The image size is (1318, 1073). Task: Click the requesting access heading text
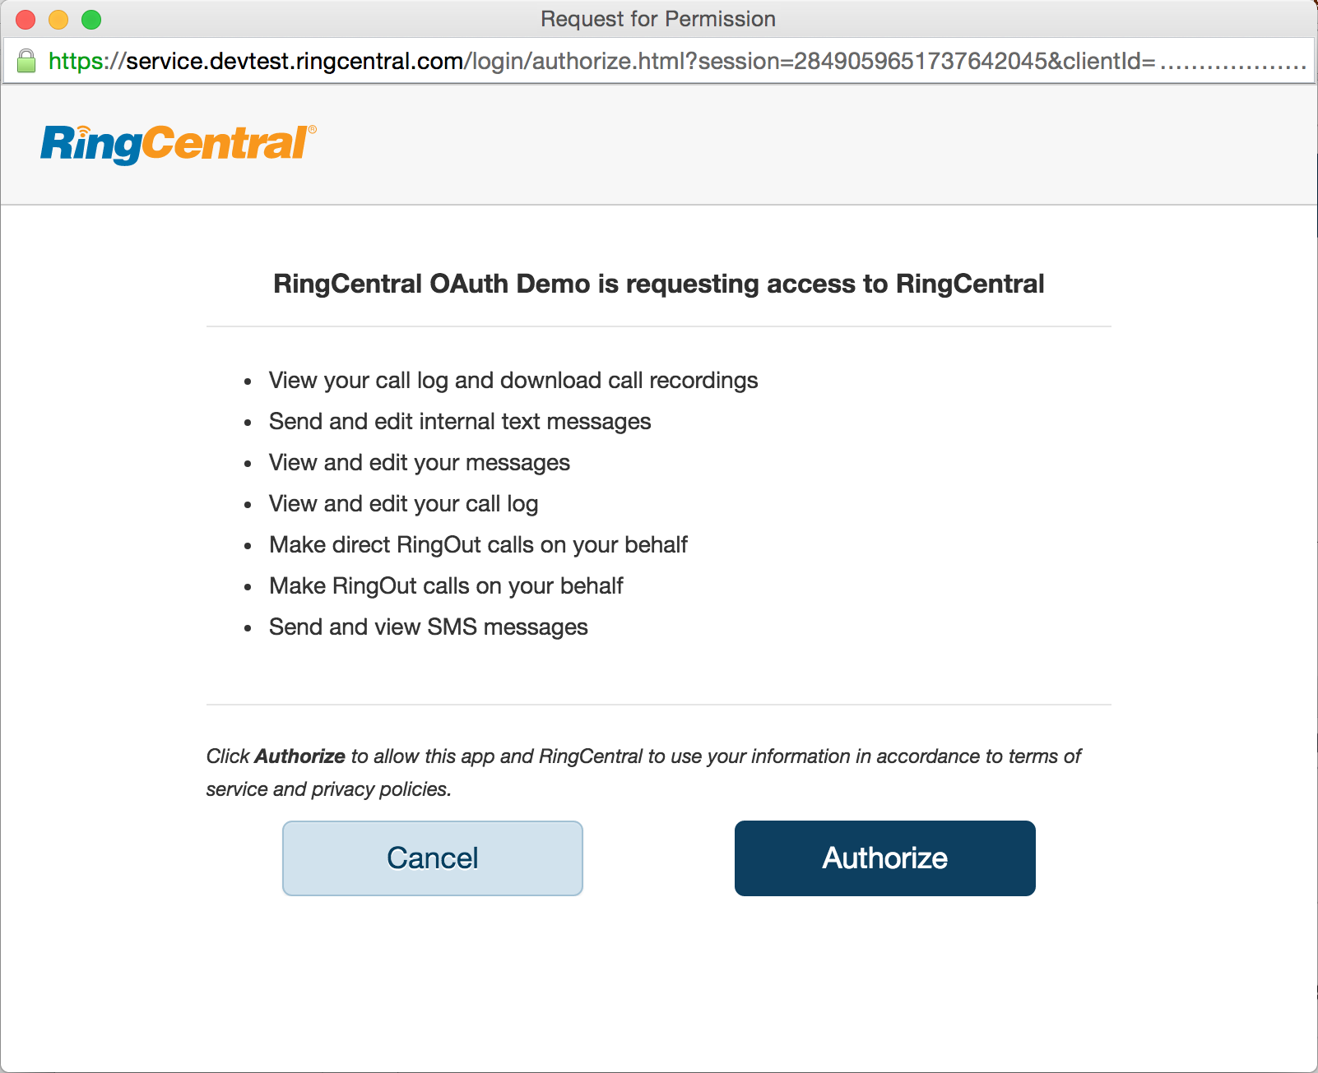tap(659, 284)
